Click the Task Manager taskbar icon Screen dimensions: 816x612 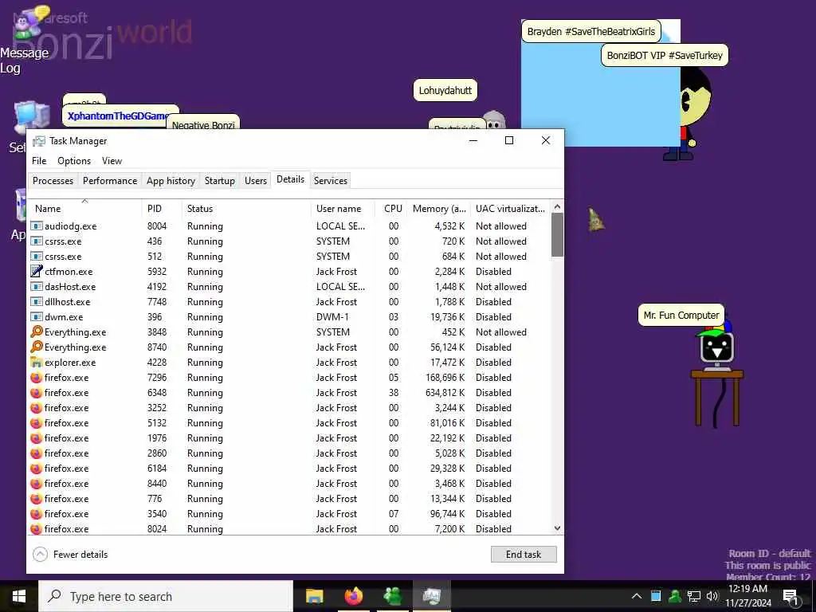[x=431, y=596]
